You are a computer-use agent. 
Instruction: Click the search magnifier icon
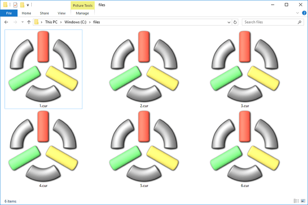click(x=300, y=22)
